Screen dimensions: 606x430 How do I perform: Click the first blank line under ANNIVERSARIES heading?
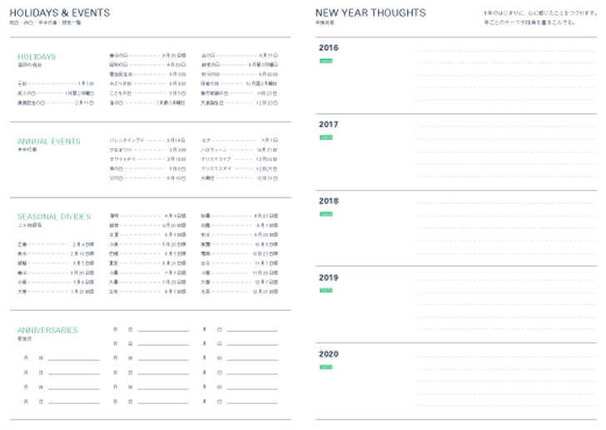[73, 359]
